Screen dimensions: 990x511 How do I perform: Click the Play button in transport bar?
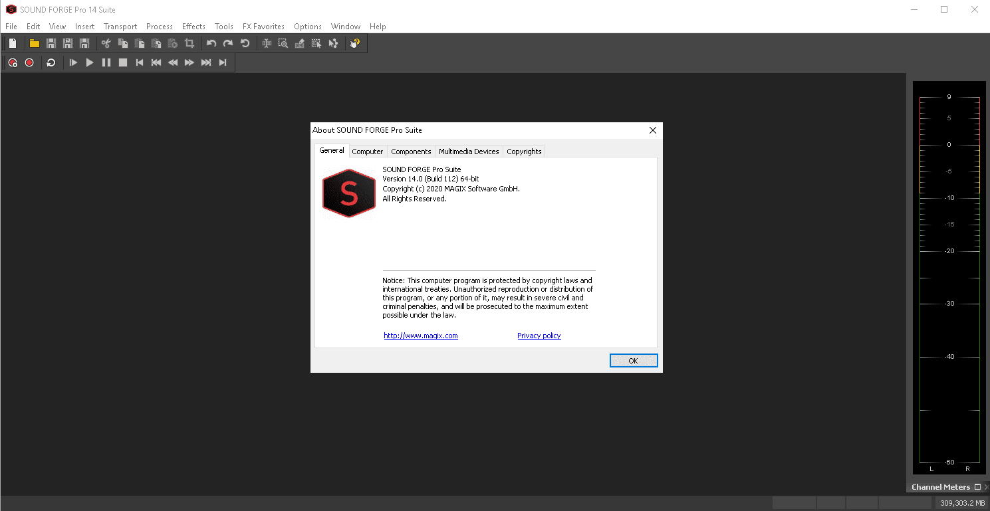click(90, 62)
